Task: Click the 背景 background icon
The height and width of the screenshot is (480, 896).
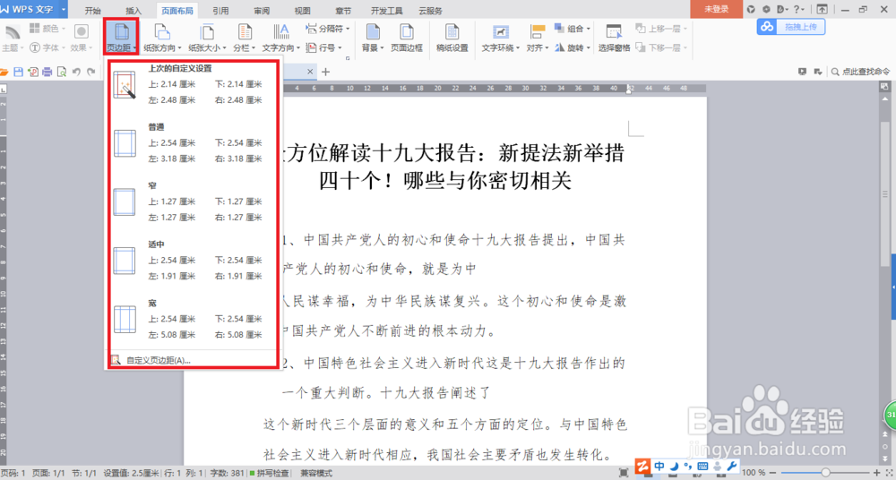Action: pos(373,32)
